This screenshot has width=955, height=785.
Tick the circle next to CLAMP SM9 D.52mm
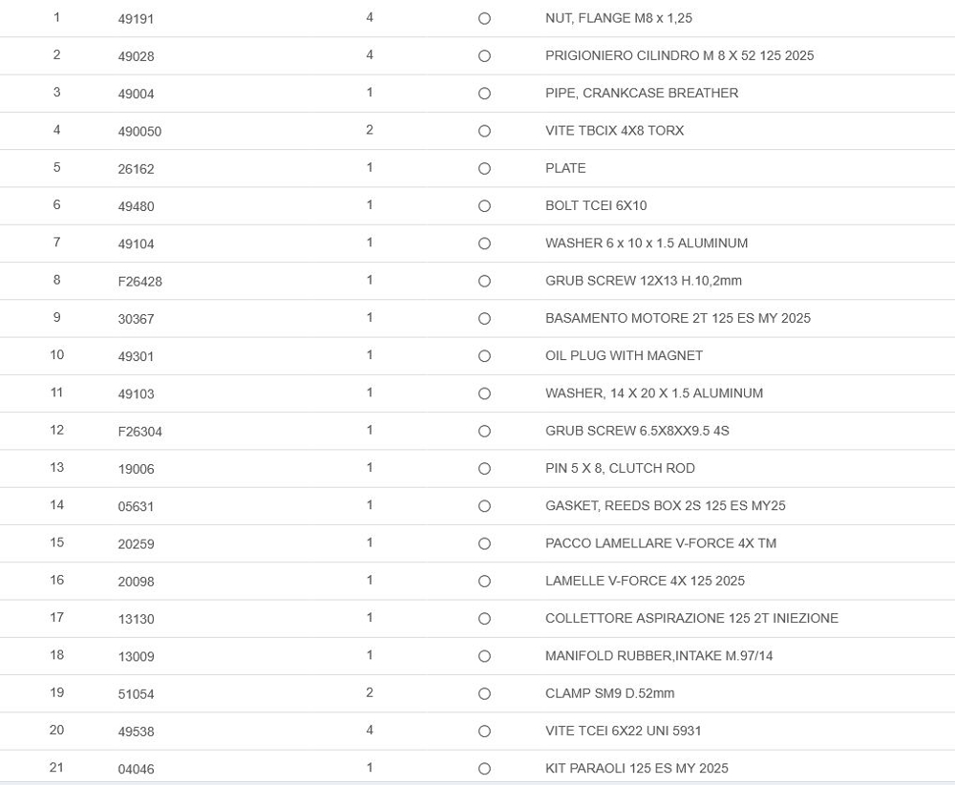coord(484,694)
